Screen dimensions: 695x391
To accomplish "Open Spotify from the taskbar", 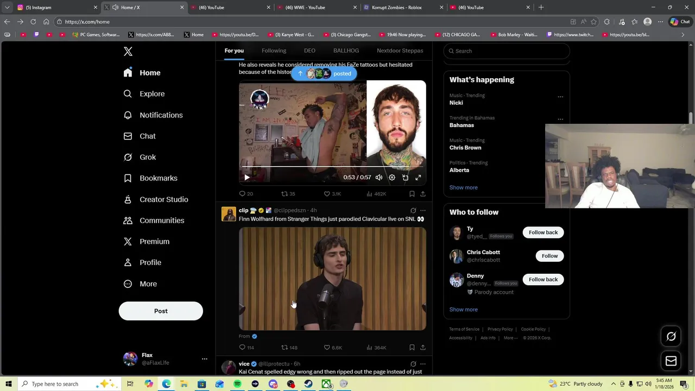I will click(x=237, y=384).
